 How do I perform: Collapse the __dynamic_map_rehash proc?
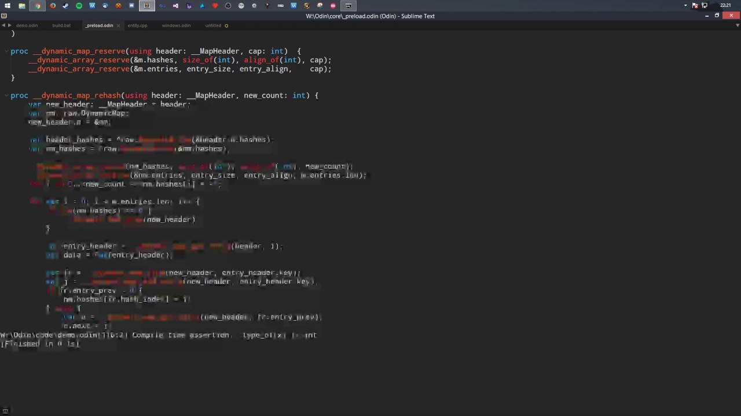[x=6, y=95]
